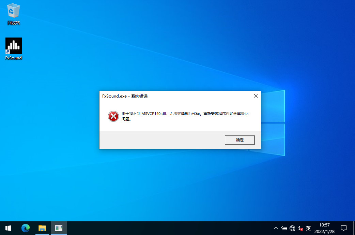Click the show desktop strip at taskbar end
The image size is (355, 235).
(x=354, y=228)
